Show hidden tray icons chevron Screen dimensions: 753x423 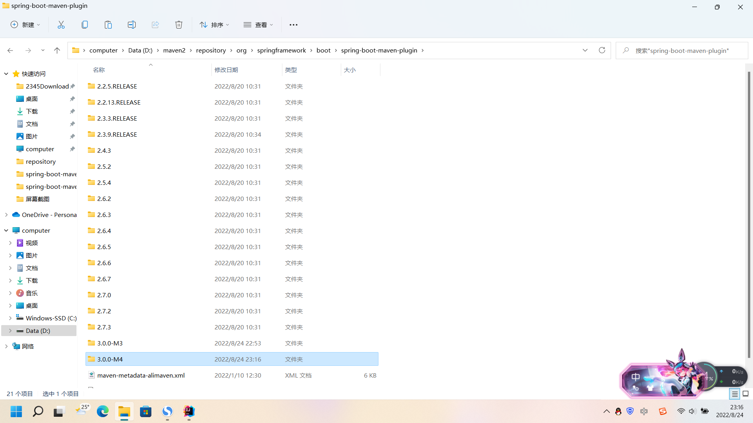[x=606, y=411]
